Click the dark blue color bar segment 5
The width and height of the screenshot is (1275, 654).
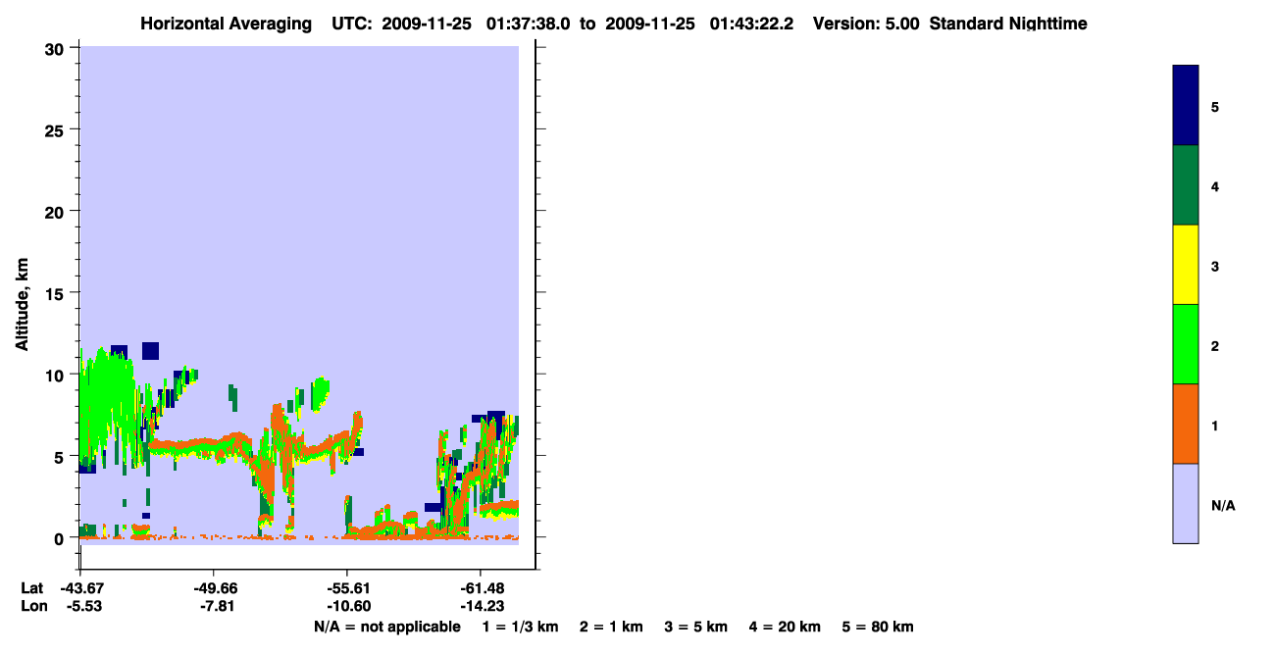tap(1185, 106)
